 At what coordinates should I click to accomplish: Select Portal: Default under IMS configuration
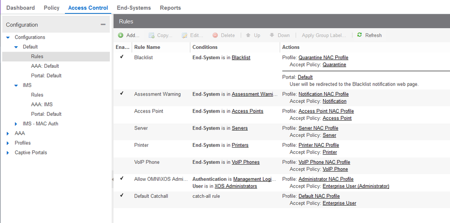pyautogui.click(x=46, y=114)
